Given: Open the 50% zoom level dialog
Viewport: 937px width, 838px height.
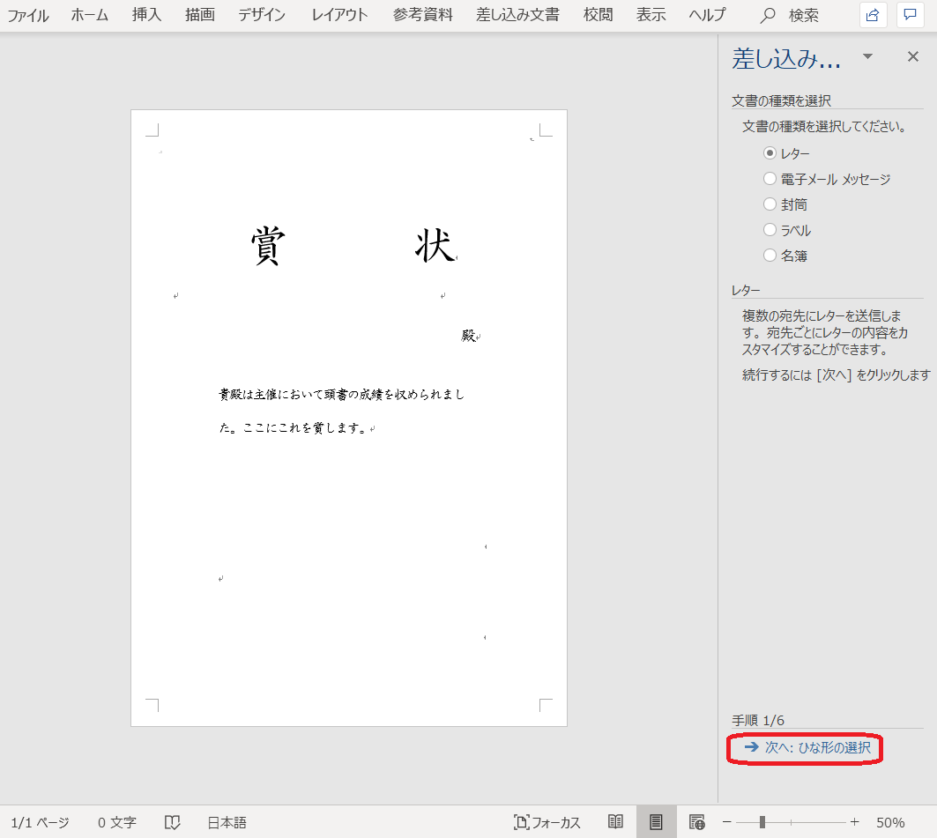Looking at the screenshot, I should pos(890,822).
